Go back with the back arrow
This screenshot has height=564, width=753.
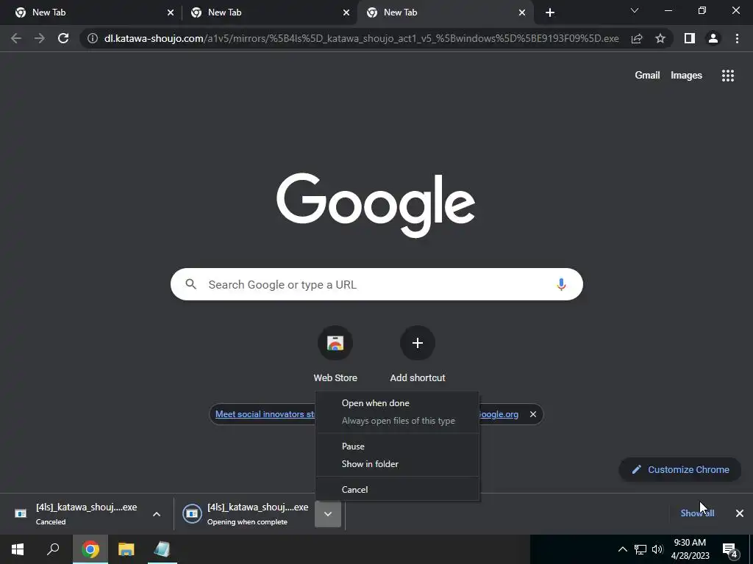pyautogui.click(x=16, y=38)
